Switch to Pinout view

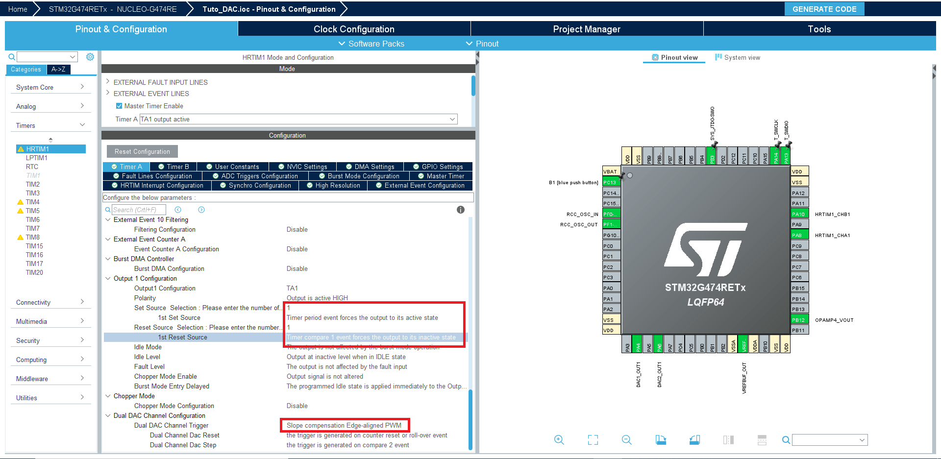click(x=674, y=57)
